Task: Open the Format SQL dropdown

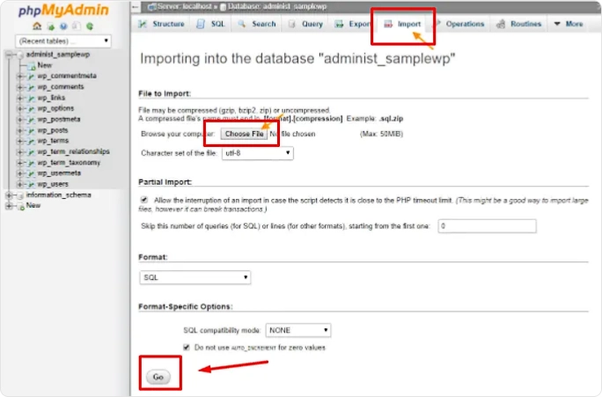Action: pyautogui.click(x=195, y=277)
